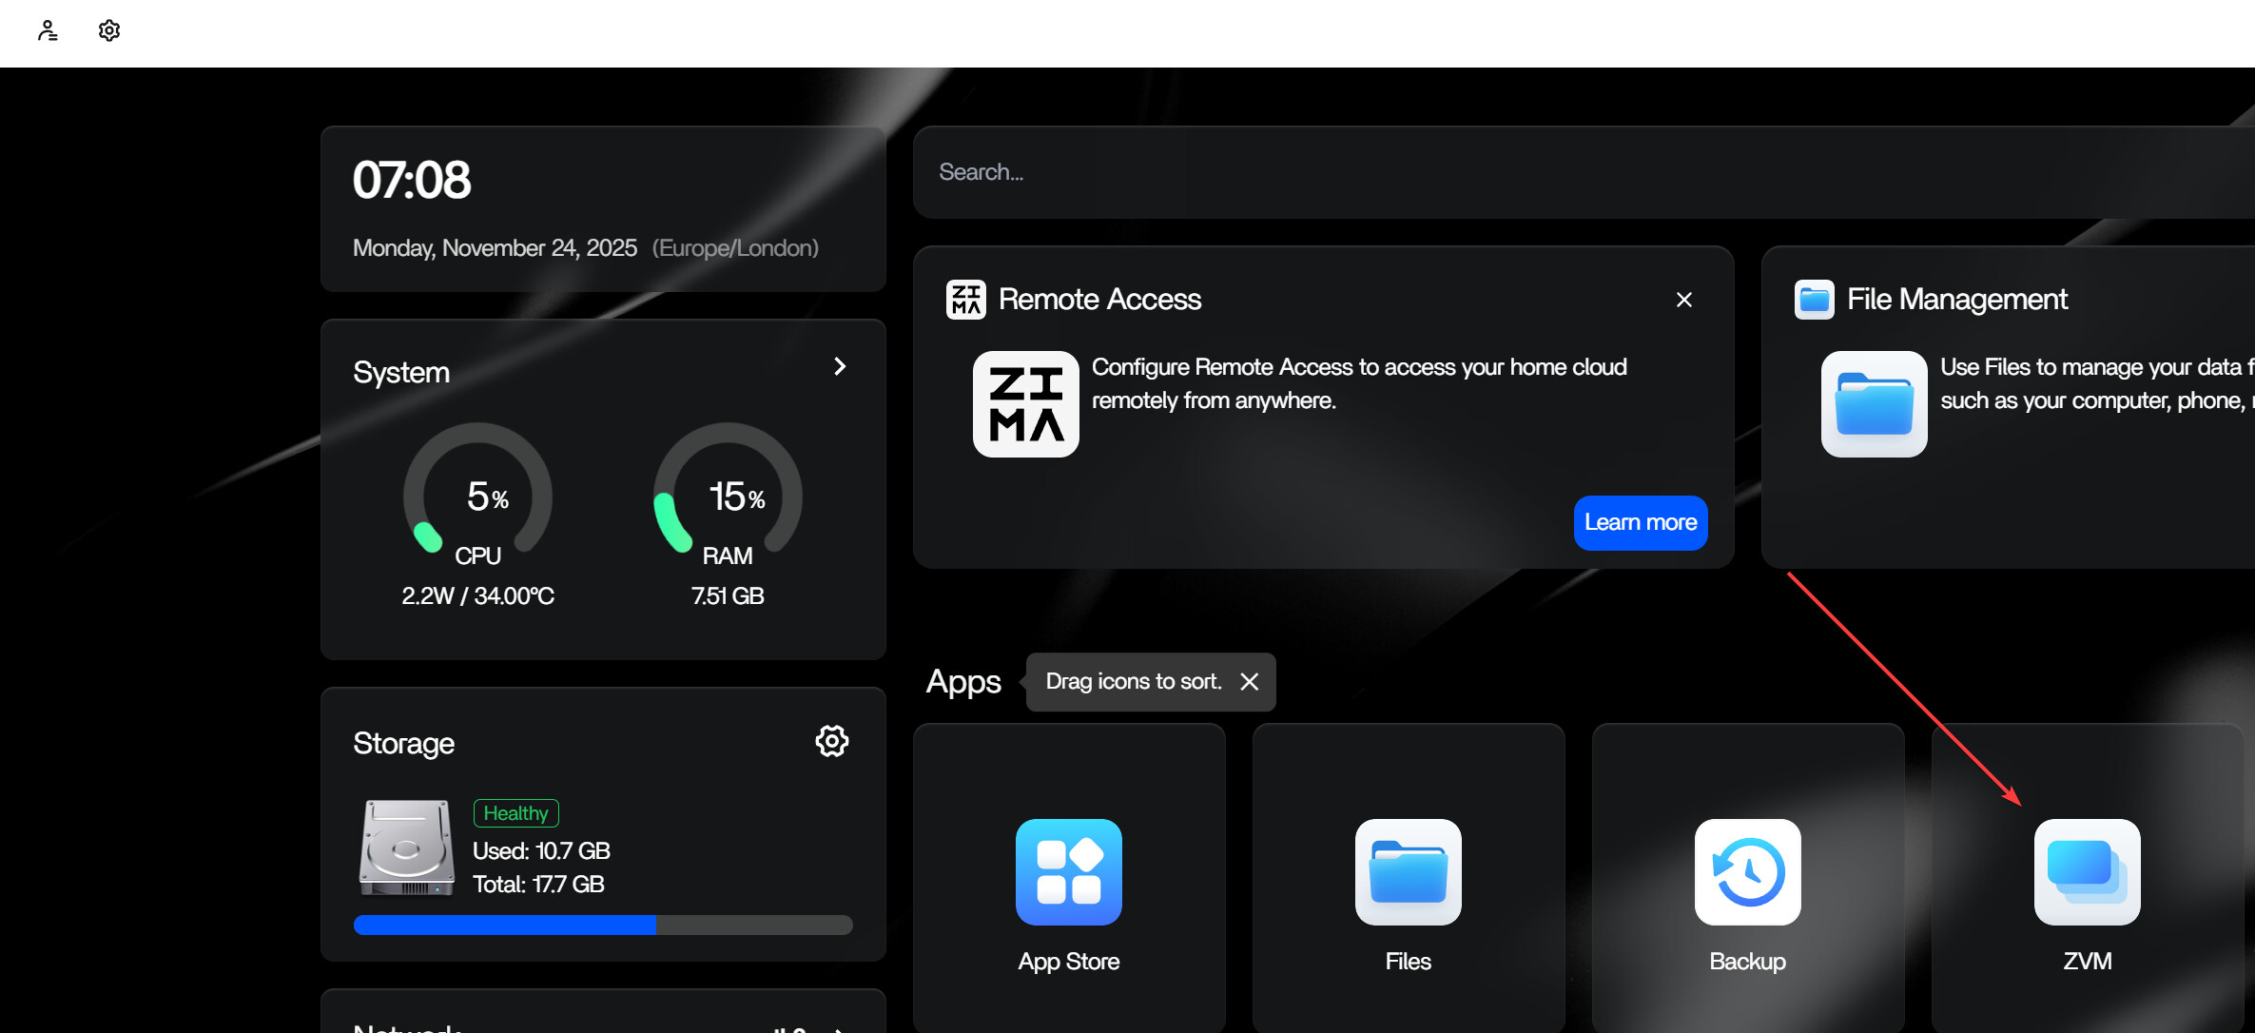This screenshot has width=2255, height=1033.
Task: Click the RAM usage gauge
Action: 728,495
